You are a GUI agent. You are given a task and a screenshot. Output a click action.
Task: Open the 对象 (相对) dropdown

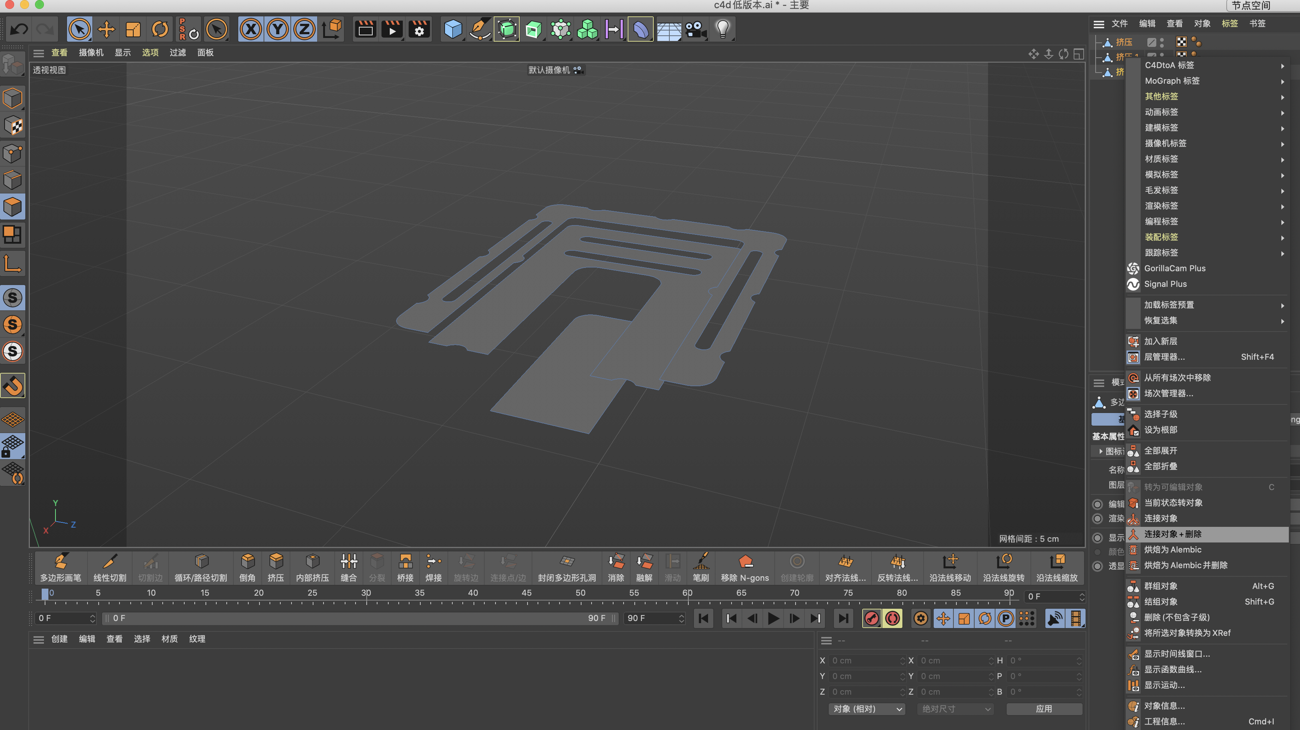coord(867,709)
